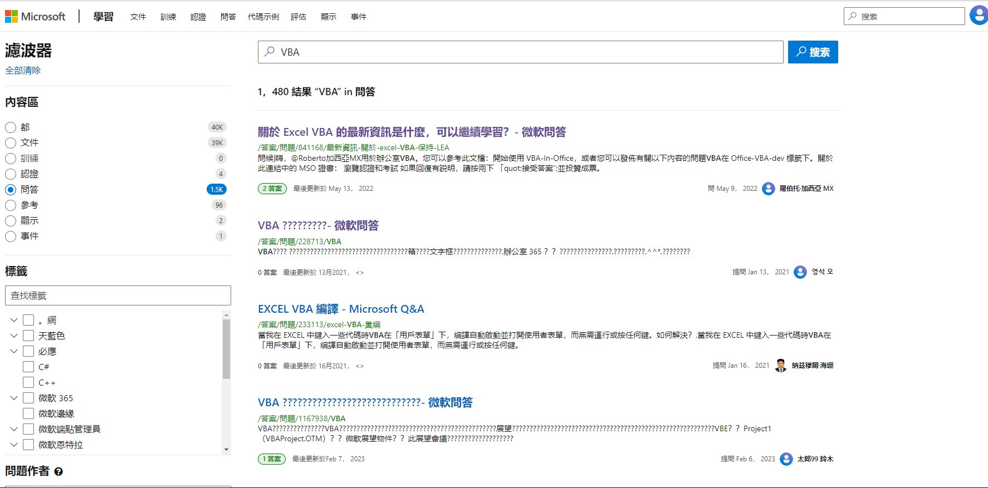Click the tag list scroll up arrow
This screenshot has width=988, height=488.
point(226,315)
